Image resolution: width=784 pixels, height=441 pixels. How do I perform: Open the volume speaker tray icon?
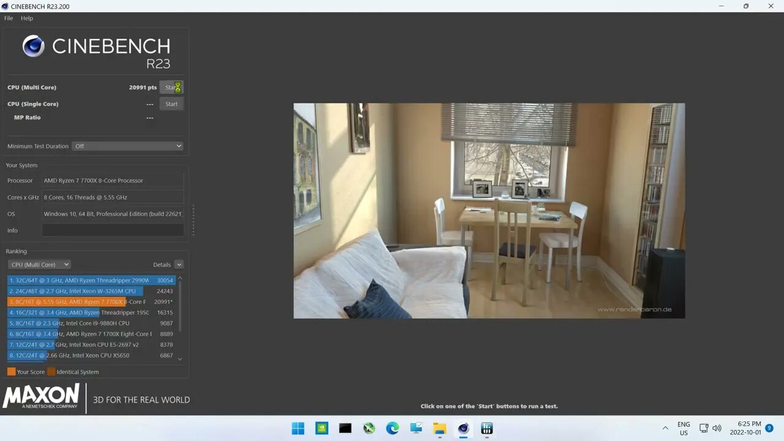pyautogui.click(x=717, y=428)
